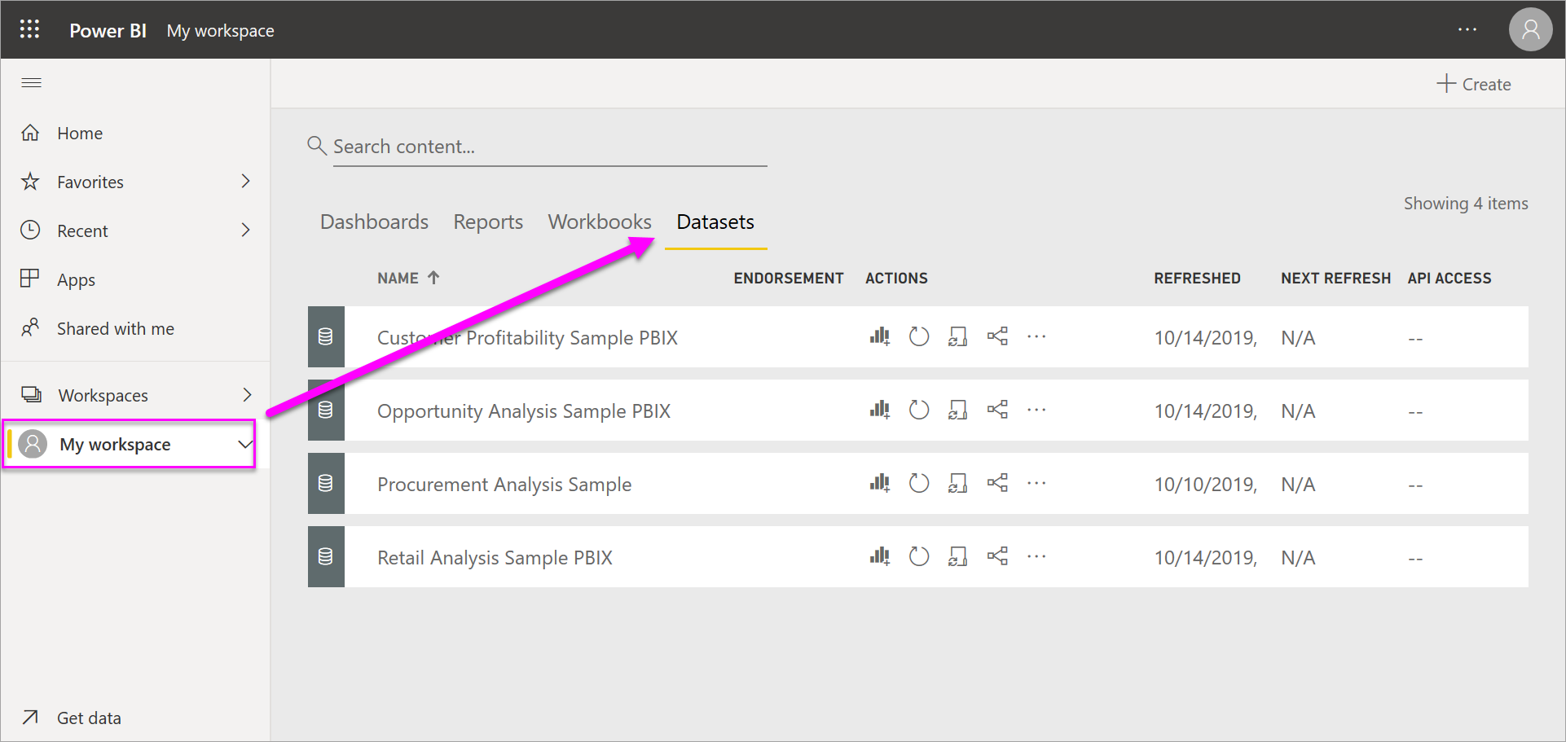The image size is (1566, 742).
Task: Click ENDORSEMENT column header
Action: click(788, 278)
